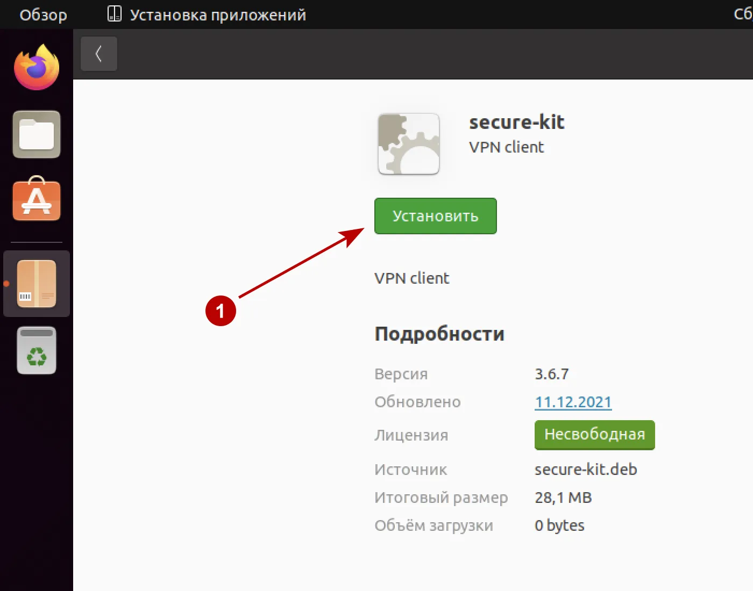Open the Trash from the dock
Screen dimensions: 753x591
tap(36, 350)
